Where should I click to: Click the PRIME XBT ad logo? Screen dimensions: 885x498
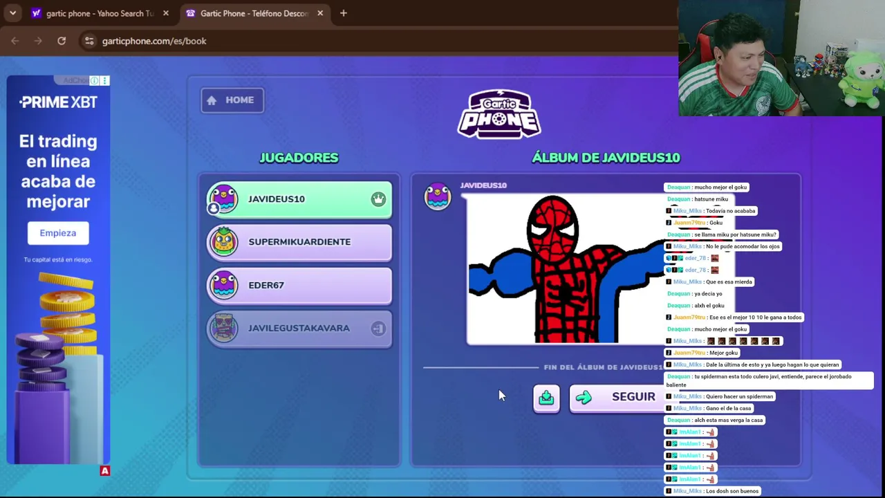tap(58, 102)
